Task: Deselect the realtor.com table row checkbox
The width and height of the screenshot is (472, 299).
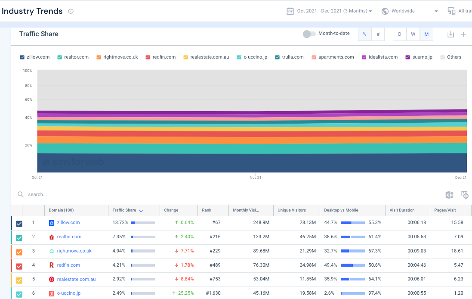Action: click(x=19, y=238)
